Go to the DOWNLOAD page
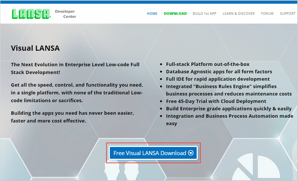The width and height of the screenshot is (298, 181). click(175, 14)
